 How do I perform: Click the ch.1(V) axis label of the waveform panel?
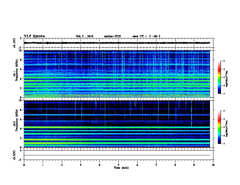coord(15,43)
